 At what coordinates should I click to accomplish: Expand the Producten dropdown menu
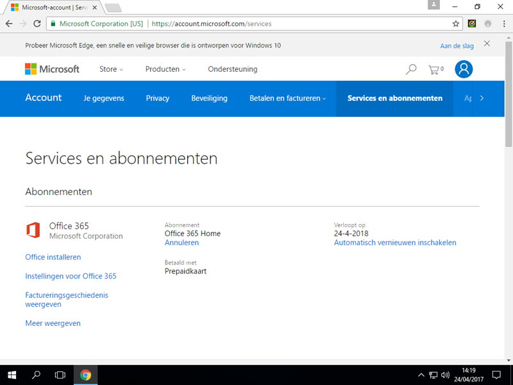click(x=165, y=69)
